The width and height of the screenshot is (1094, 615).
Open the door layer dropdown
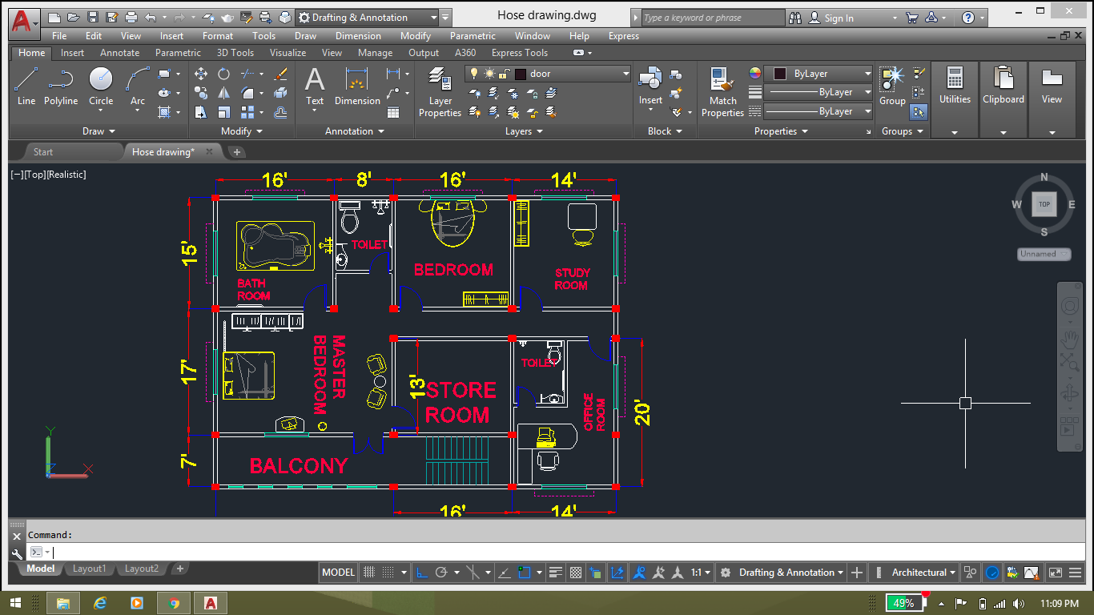(x=626, y=73)
